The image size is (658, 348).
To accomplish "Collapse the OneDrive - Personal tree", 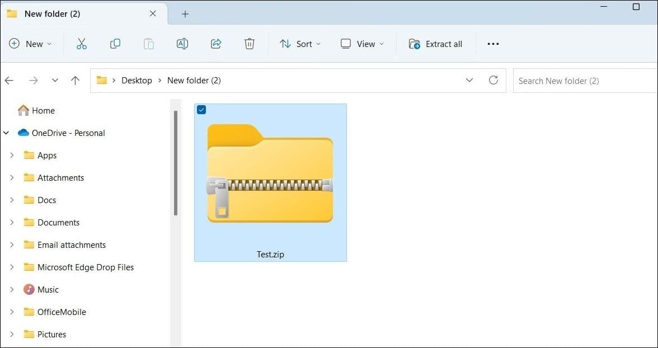I will pos(6,133).
